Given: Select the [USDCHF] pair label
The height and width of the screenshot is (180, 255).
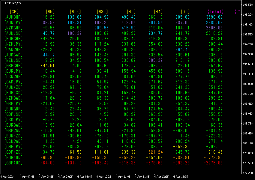Looking at the screenshot, I should tap(13, 76).
